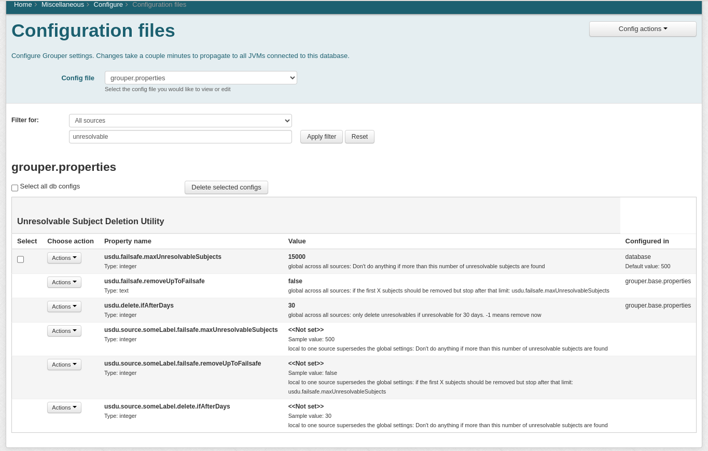This screenshot has height=451, width=708.
Task: Navigate to Miscellaneous breadcrumb link
Action: coord(62,5)
